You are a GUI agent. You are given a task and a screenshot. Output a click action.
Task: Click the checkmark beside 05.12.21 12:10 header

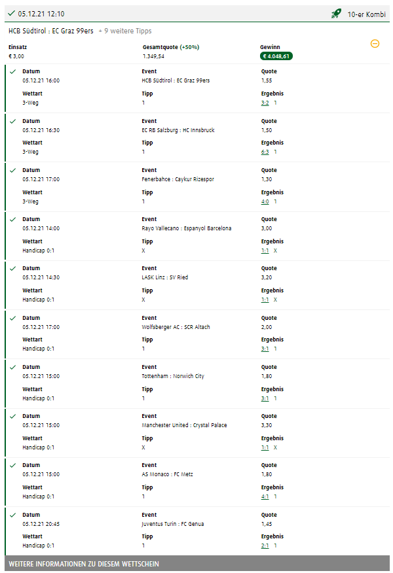click(11, 14)
